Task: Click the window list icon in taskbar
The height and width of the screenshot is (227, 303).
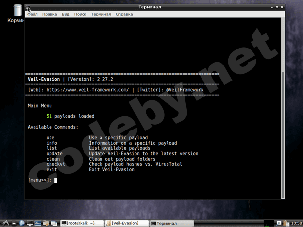Action: coord(54,223)
